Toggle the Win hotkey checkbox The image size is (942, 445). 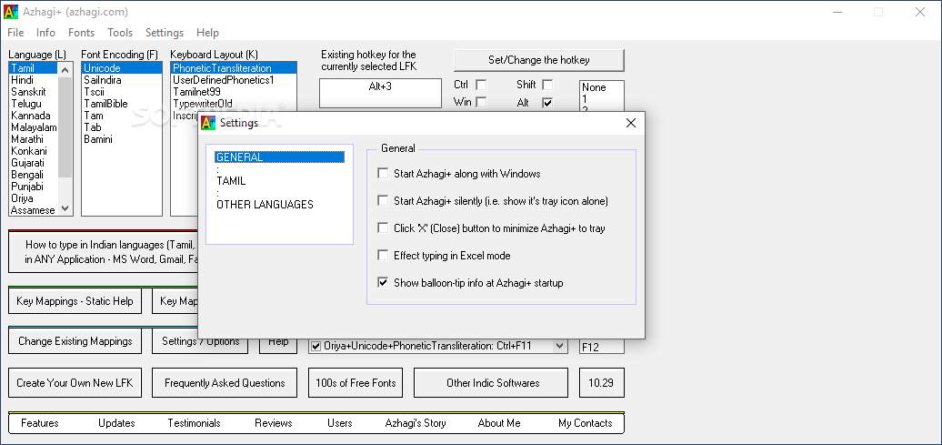point(481,102)
